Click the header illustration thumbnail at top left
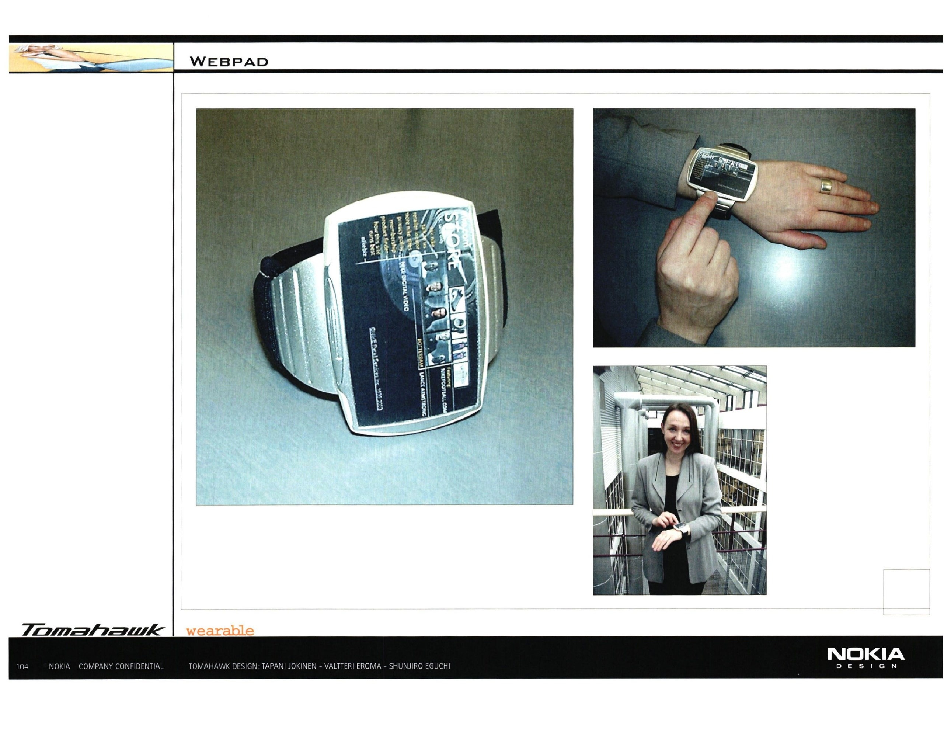The image size is (951, 732). (x=91, y=58)
